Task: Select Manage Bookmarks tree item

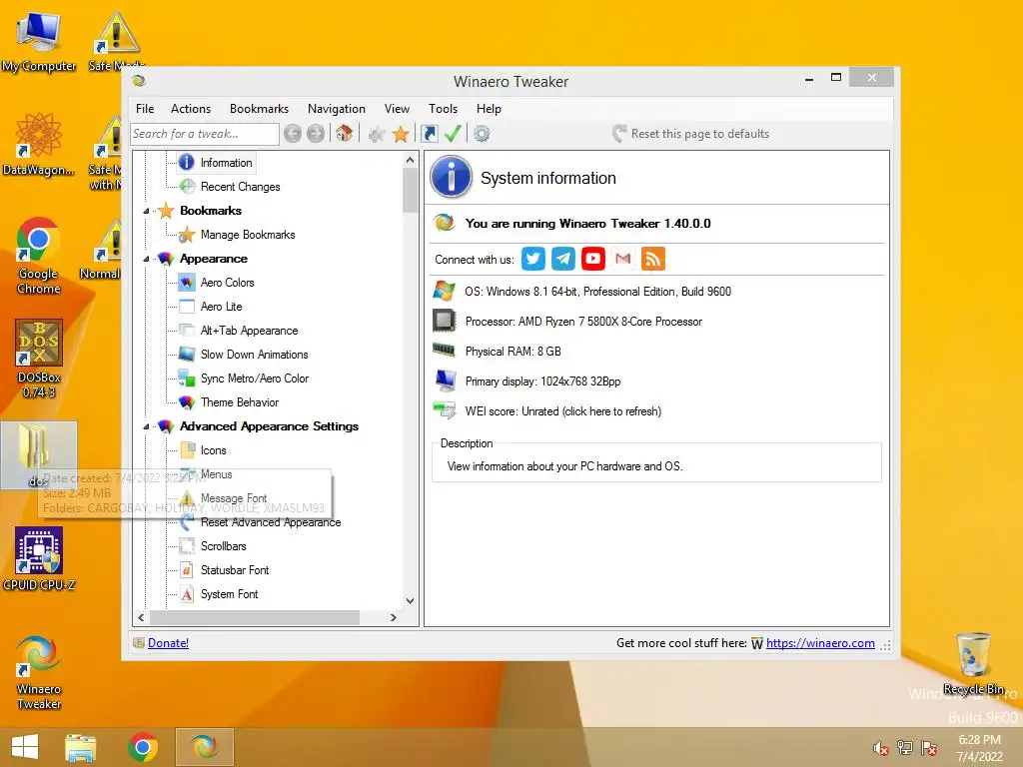Action: point(248,235)
